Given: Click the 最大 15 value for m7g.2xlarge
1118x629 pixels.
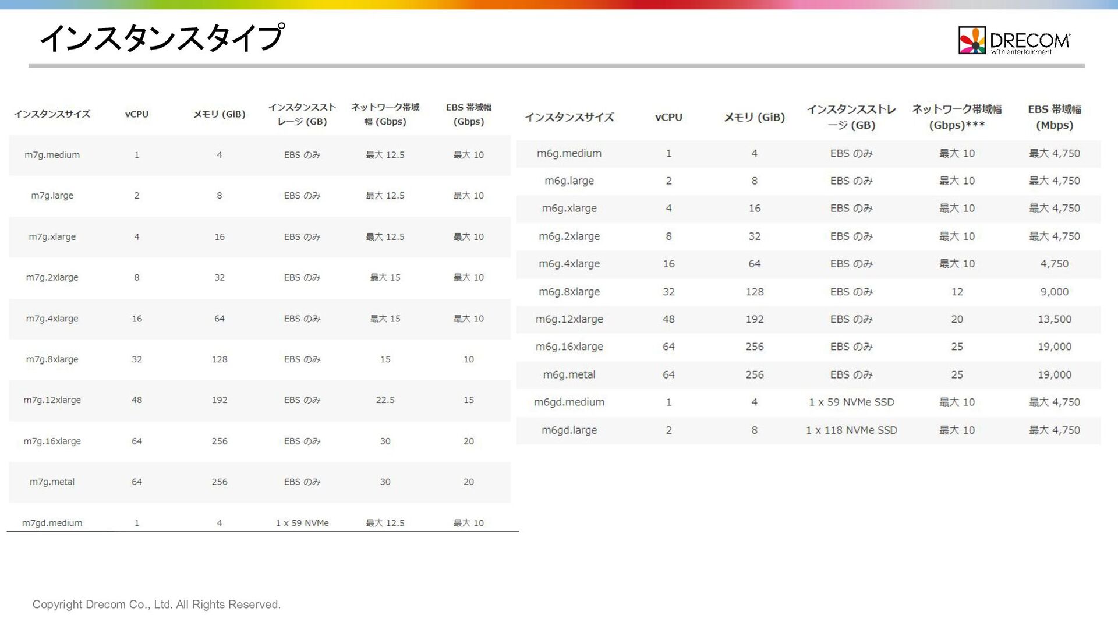Looking at the screenshot, I should pos(385,278).
